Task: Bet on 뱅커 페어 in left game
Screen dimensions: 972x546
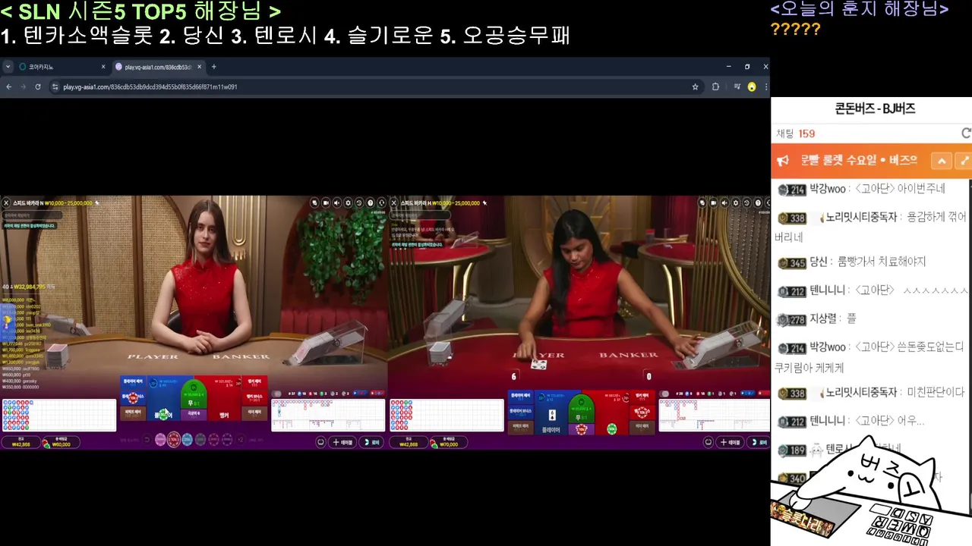Action: 254,382
